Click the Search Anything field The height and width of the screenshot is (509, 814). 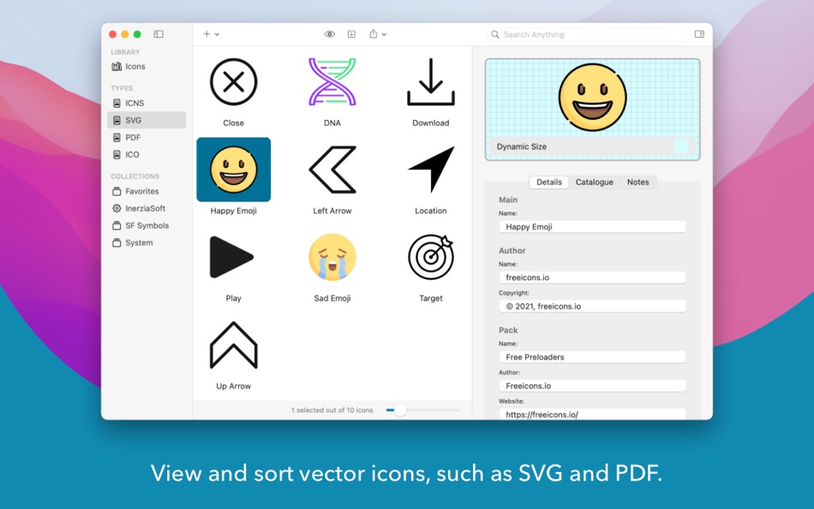click(x=586, y=34)
